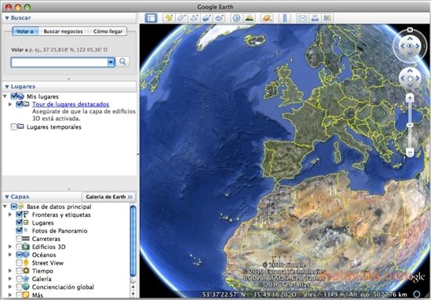The width and height of the screenshot is (431, 300).
Task: Enable the Carreteras layer
Action: pyautogui.click(x=20, y=239)
